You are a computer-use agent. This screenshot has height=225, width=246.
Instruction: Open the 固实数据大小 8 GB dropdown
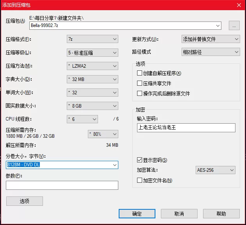tap(93, 106)
